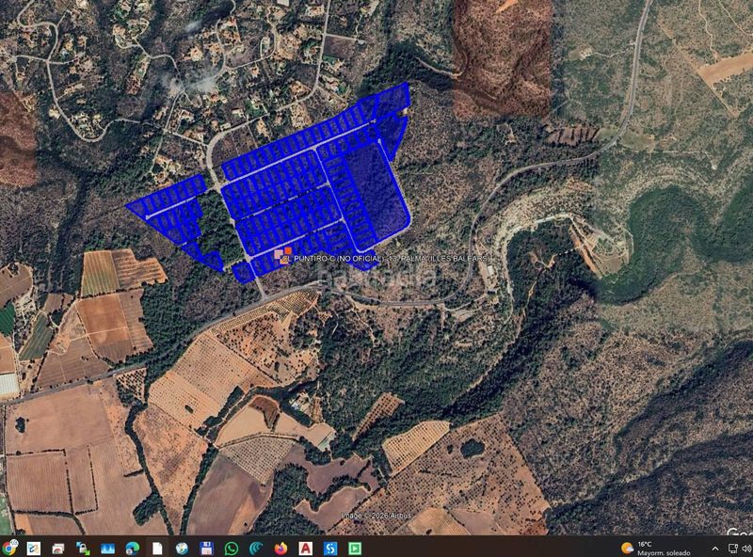Open the teal swirl taskbar app
Screen dimensions: 753x557
(x=256, y=548)
